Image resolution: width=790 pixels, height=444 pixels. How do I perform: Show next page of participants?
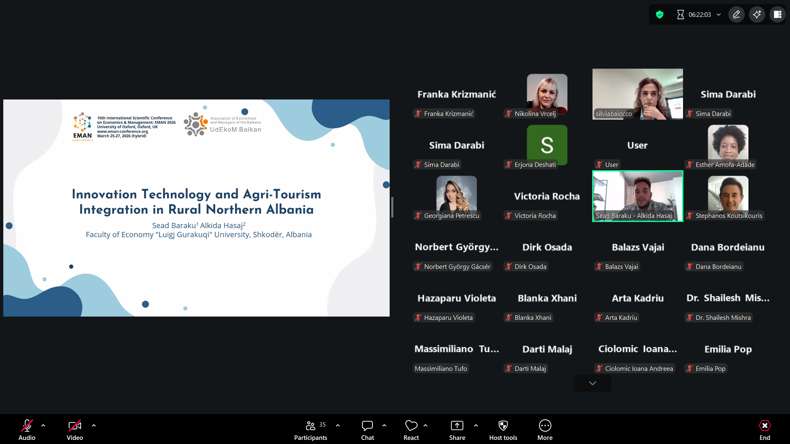(592, 383)
